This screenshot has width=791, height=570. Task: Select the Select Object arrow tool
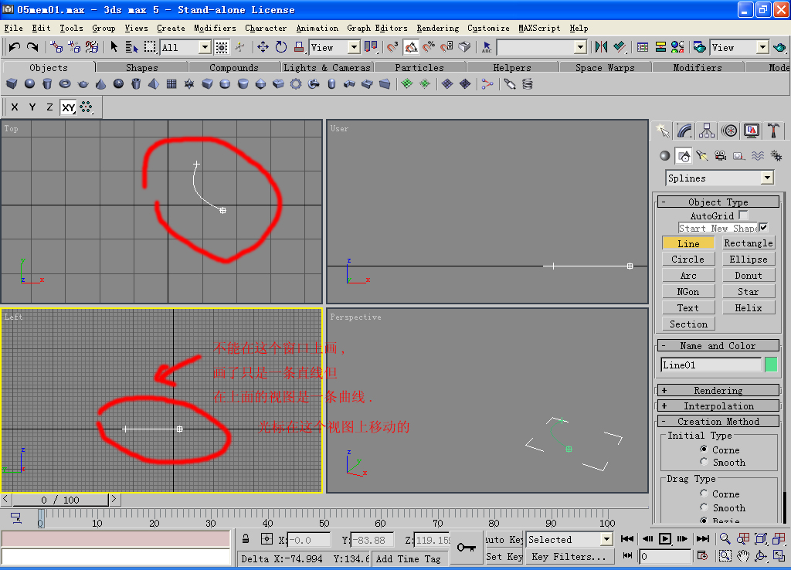[114, 47]
